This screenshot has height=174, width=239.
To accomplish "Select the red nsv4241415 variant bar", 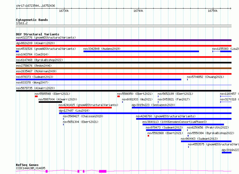I will pyautogui.click(x=85, y=108).
